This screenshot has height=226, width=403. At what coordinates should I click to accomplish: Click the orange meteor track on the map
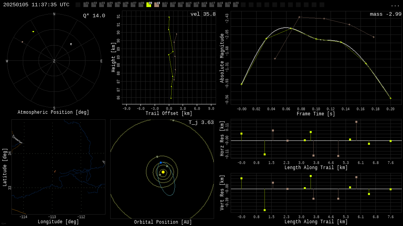tap(55, 171)
